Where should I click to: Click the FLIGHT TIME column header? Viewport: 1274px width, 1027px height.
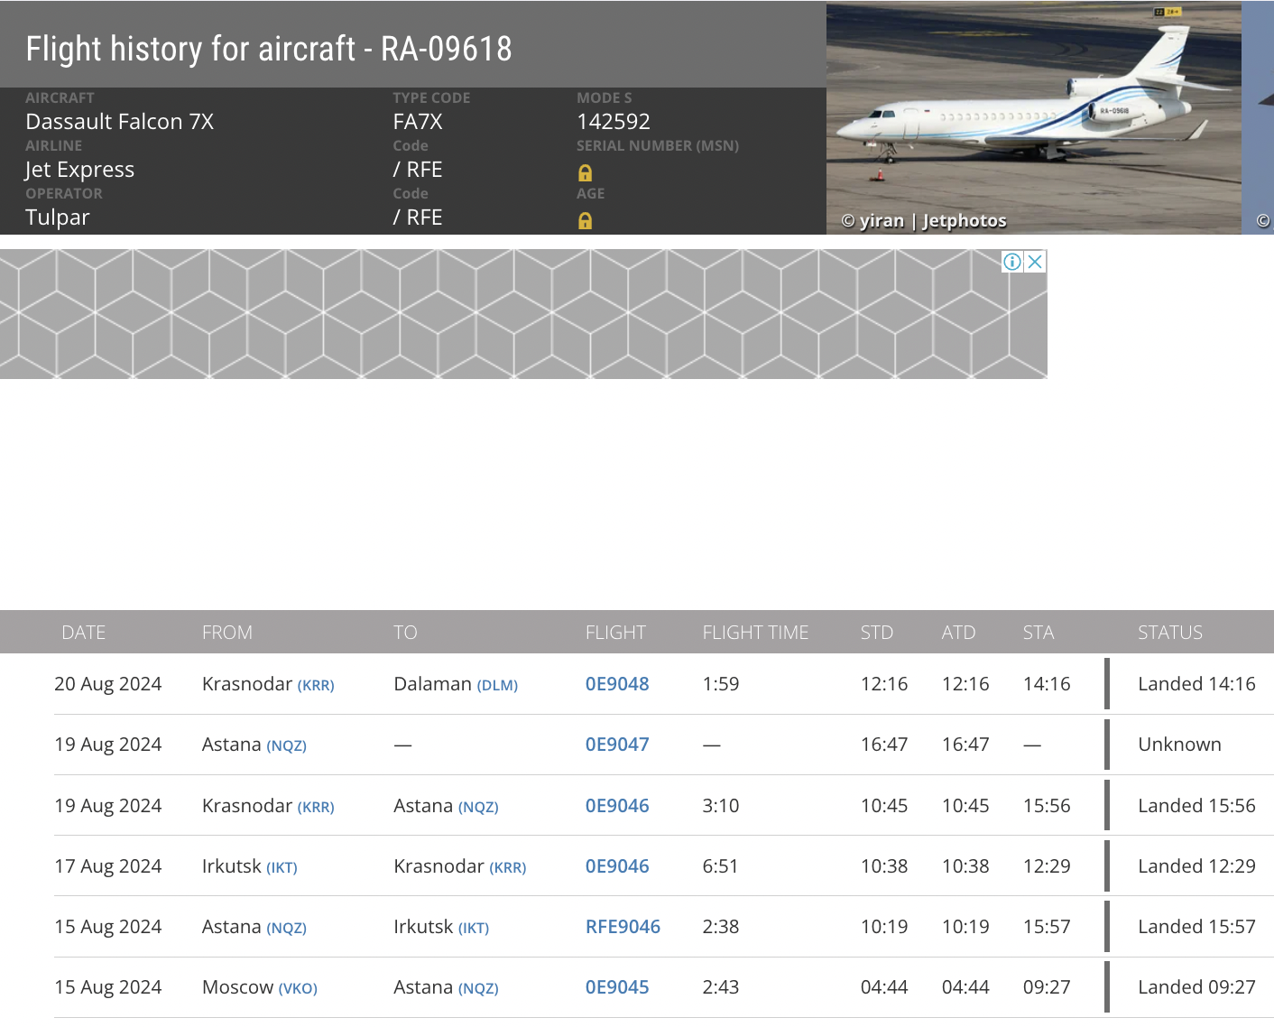click(755, 633)
